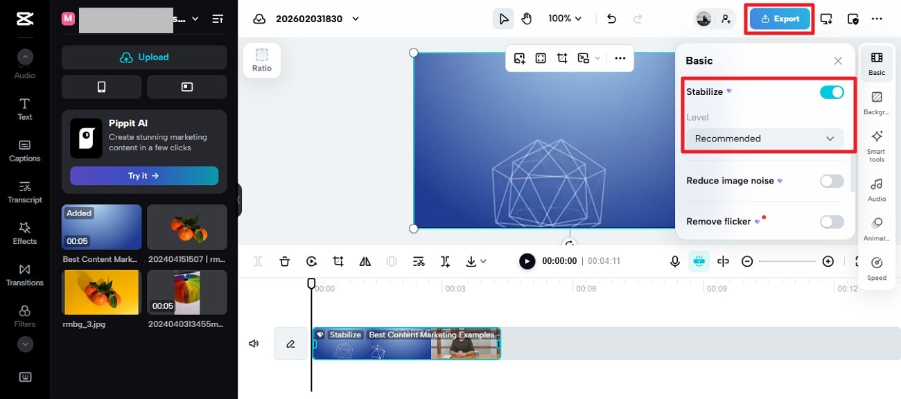This screenshot has height=399, width=901.
Task: Open the top bar more options menu
Action: [x=877, y=19]
